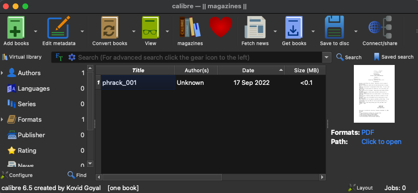Screen dimensions: 418x193
Task: Open View dropdown arrow
Action: coord(167,32)
